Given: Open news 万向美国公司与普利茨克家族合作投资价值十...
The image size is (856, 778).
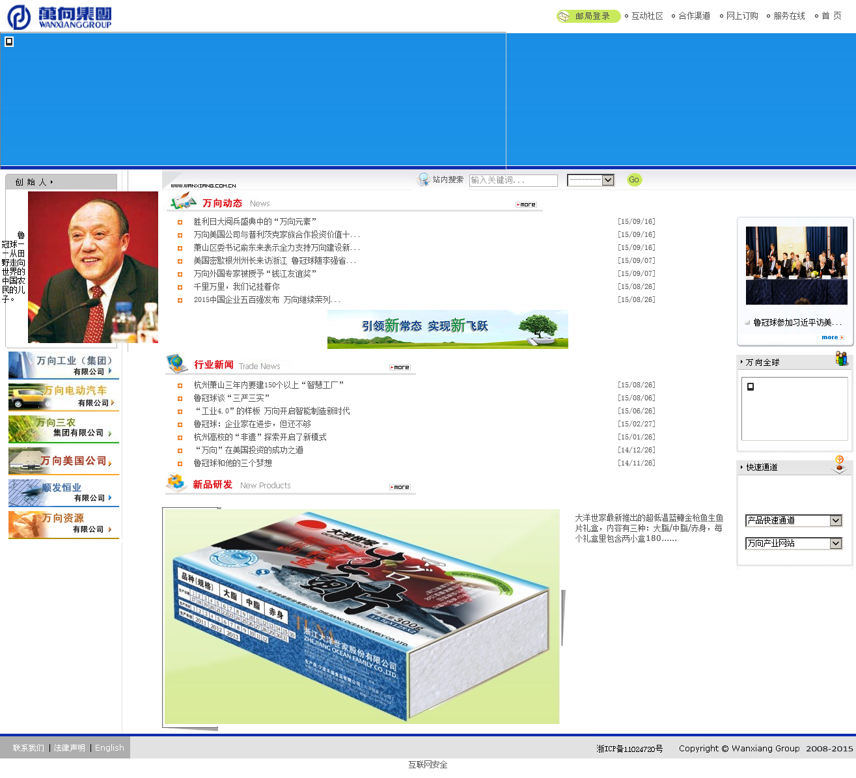Looking at the screenshot, I should tap(277, 235).
